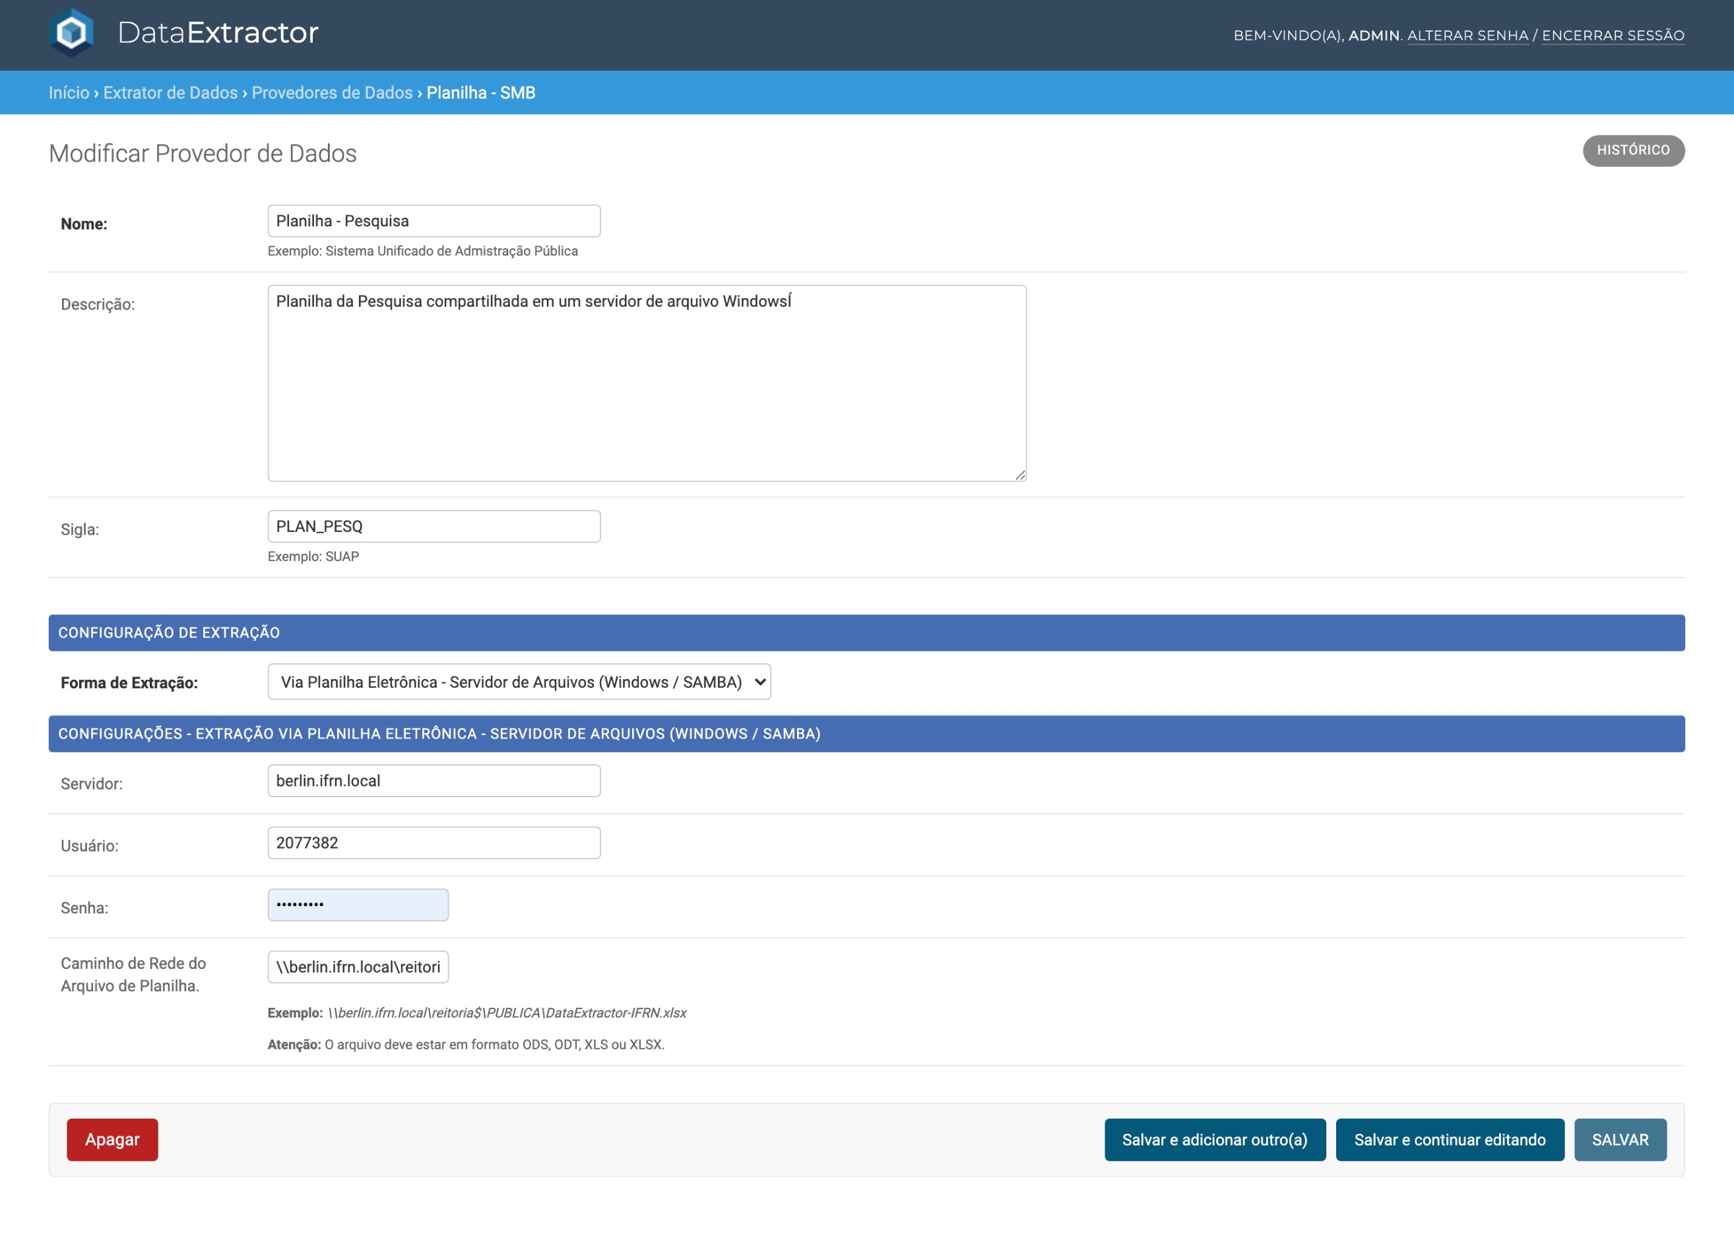Focus the Servidor input field

(x=434, y=781)
